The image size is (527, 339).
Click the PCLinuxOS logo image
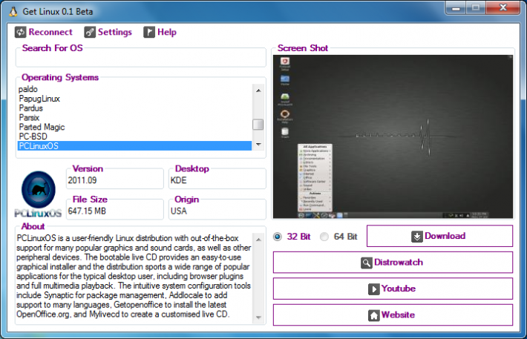point(39,194)
